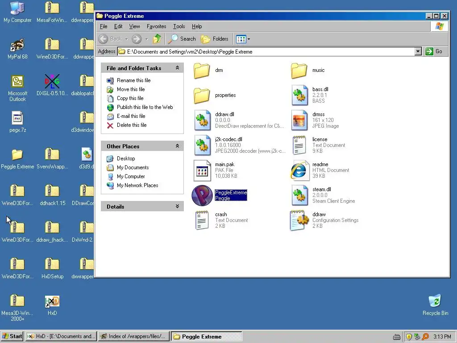Viewport: 457px width, 343px height.
Task: Click the Search toolbar button
Action: [182, 39]
